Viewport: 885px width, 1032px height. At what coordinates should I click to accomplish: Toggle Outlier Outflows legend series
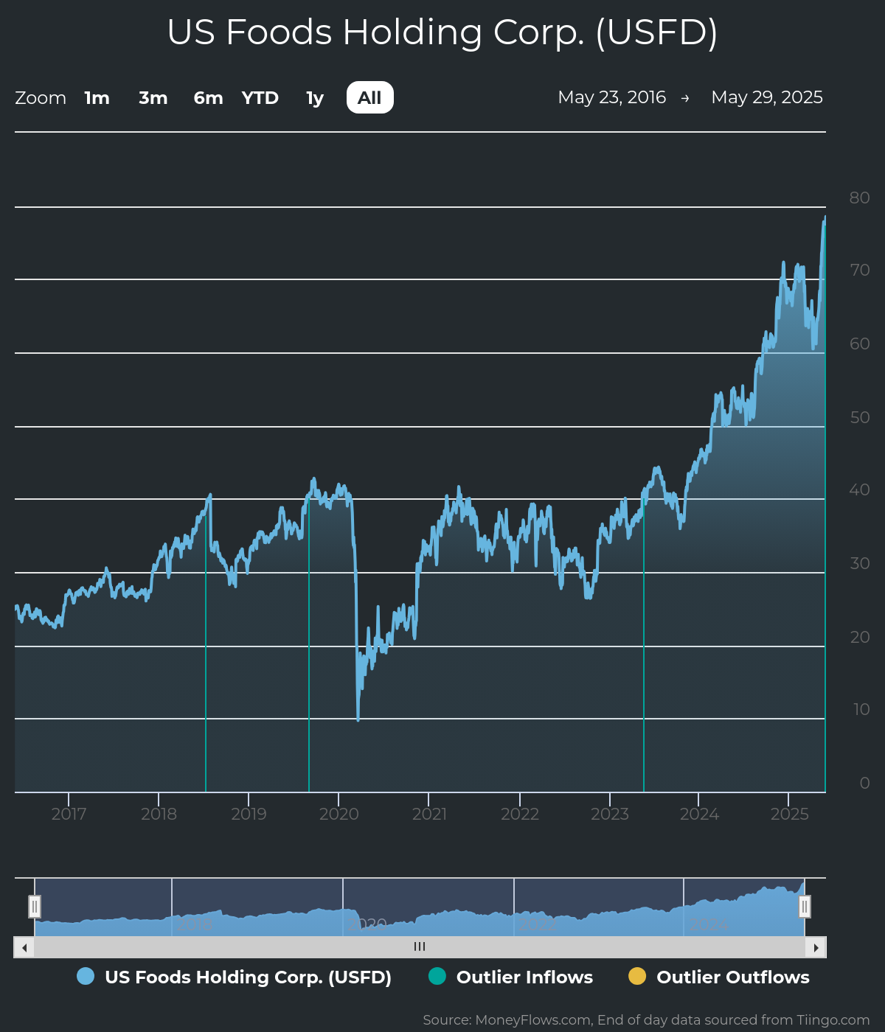pyautogui.click(x=719, y=977)
